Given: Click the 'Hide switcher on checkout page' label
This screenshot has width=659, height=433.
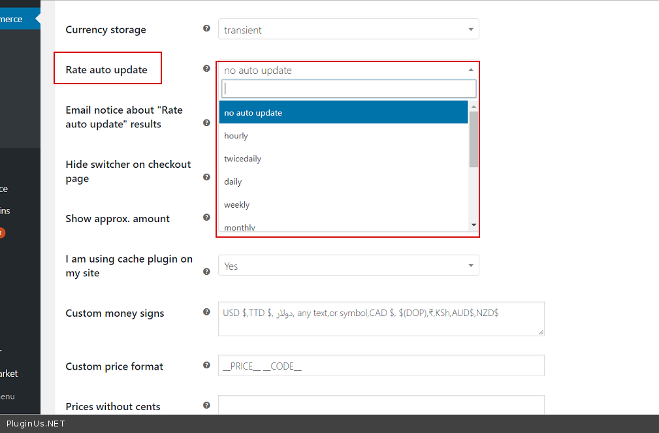Looking at the screenshot, I should [x=128, y=172].
